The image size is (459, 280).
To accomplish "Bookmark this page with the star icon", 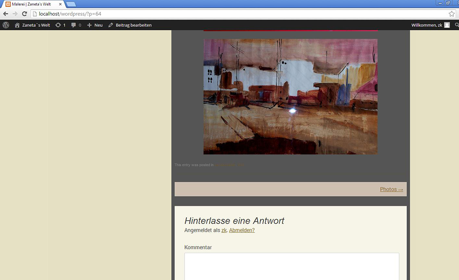I will coord(452,14).
